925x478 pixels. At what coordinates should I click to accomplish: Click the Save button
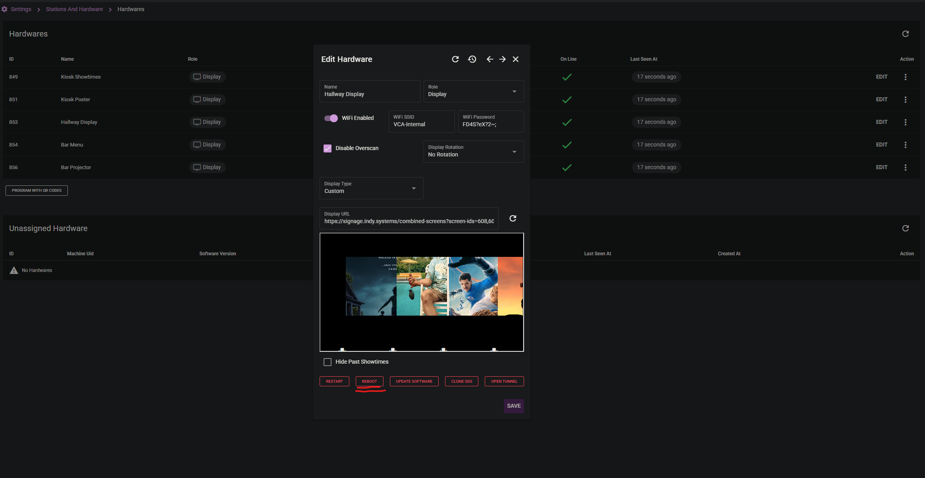click(514, 406)
